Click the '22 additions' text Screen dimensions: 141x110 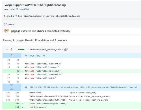(x=42, y=40)
